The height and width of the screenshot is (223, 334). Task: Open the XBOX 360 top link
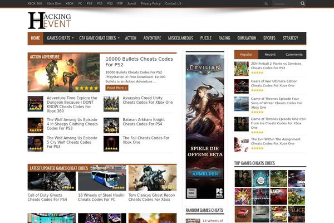coord(35,3)
